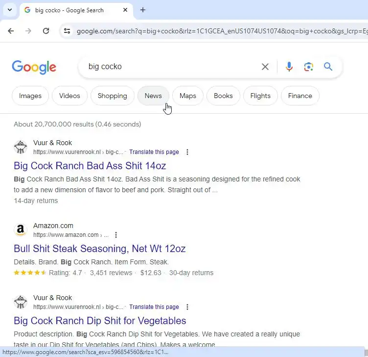368x357 pixels.
Task: View site information icon in address bar
Action: (x=67, y=31)
